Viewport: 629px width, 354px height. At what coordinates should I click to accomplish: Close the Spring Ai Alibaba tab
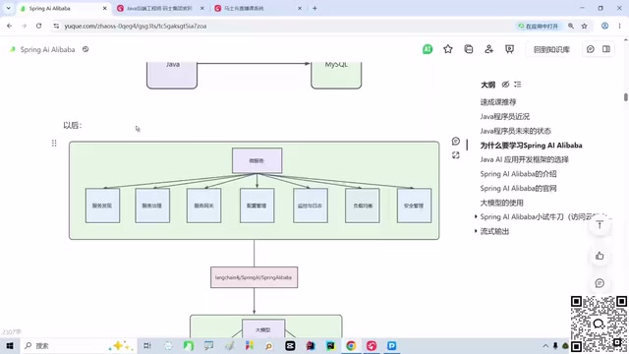pos(105,9)
